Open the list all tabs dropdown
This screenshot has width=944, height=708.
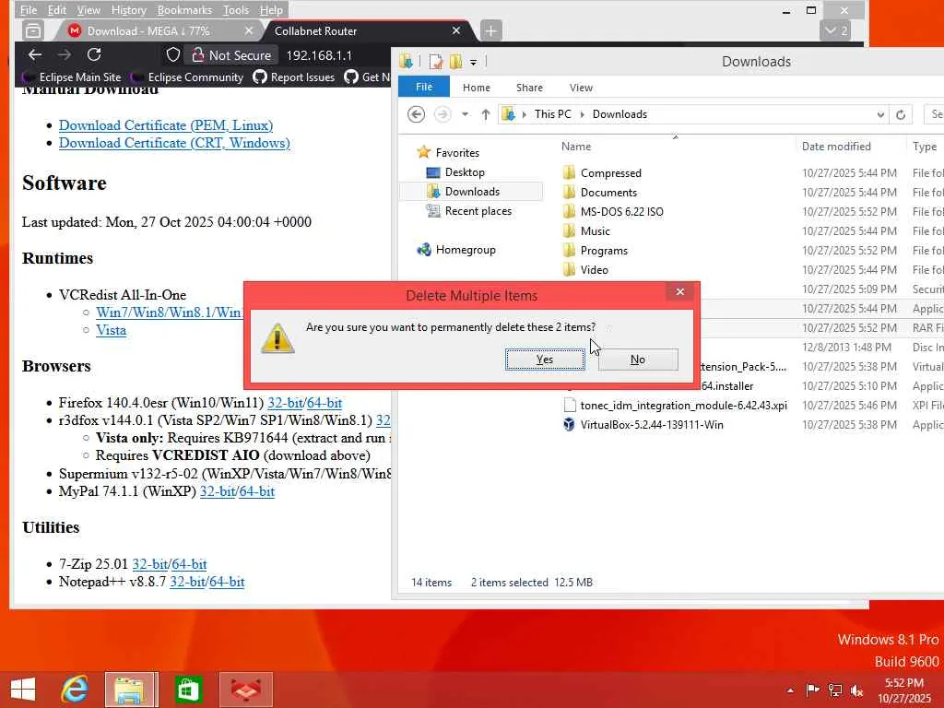click(x=835, y=30)
